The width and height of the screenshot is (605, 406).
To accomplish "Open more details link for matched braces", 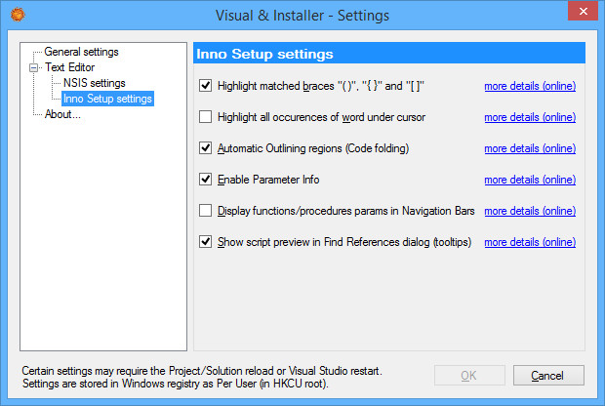I will tap(530, 86).
